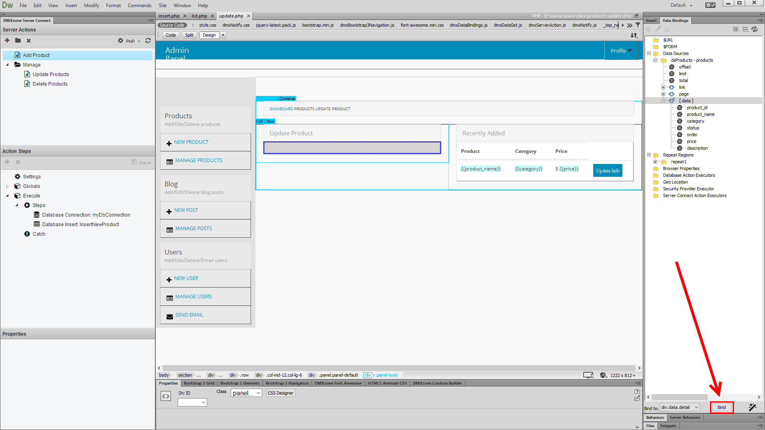This screenshot has width=765, height=430.
Task: Collapse dsProducts - products node
Action: point(655,60)
